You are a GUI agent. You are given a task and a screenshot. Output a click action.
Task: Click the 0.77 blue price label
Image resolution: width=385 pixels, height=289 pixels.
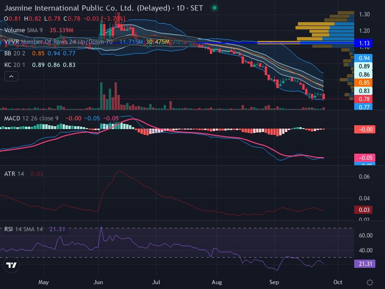pos(364,107)
